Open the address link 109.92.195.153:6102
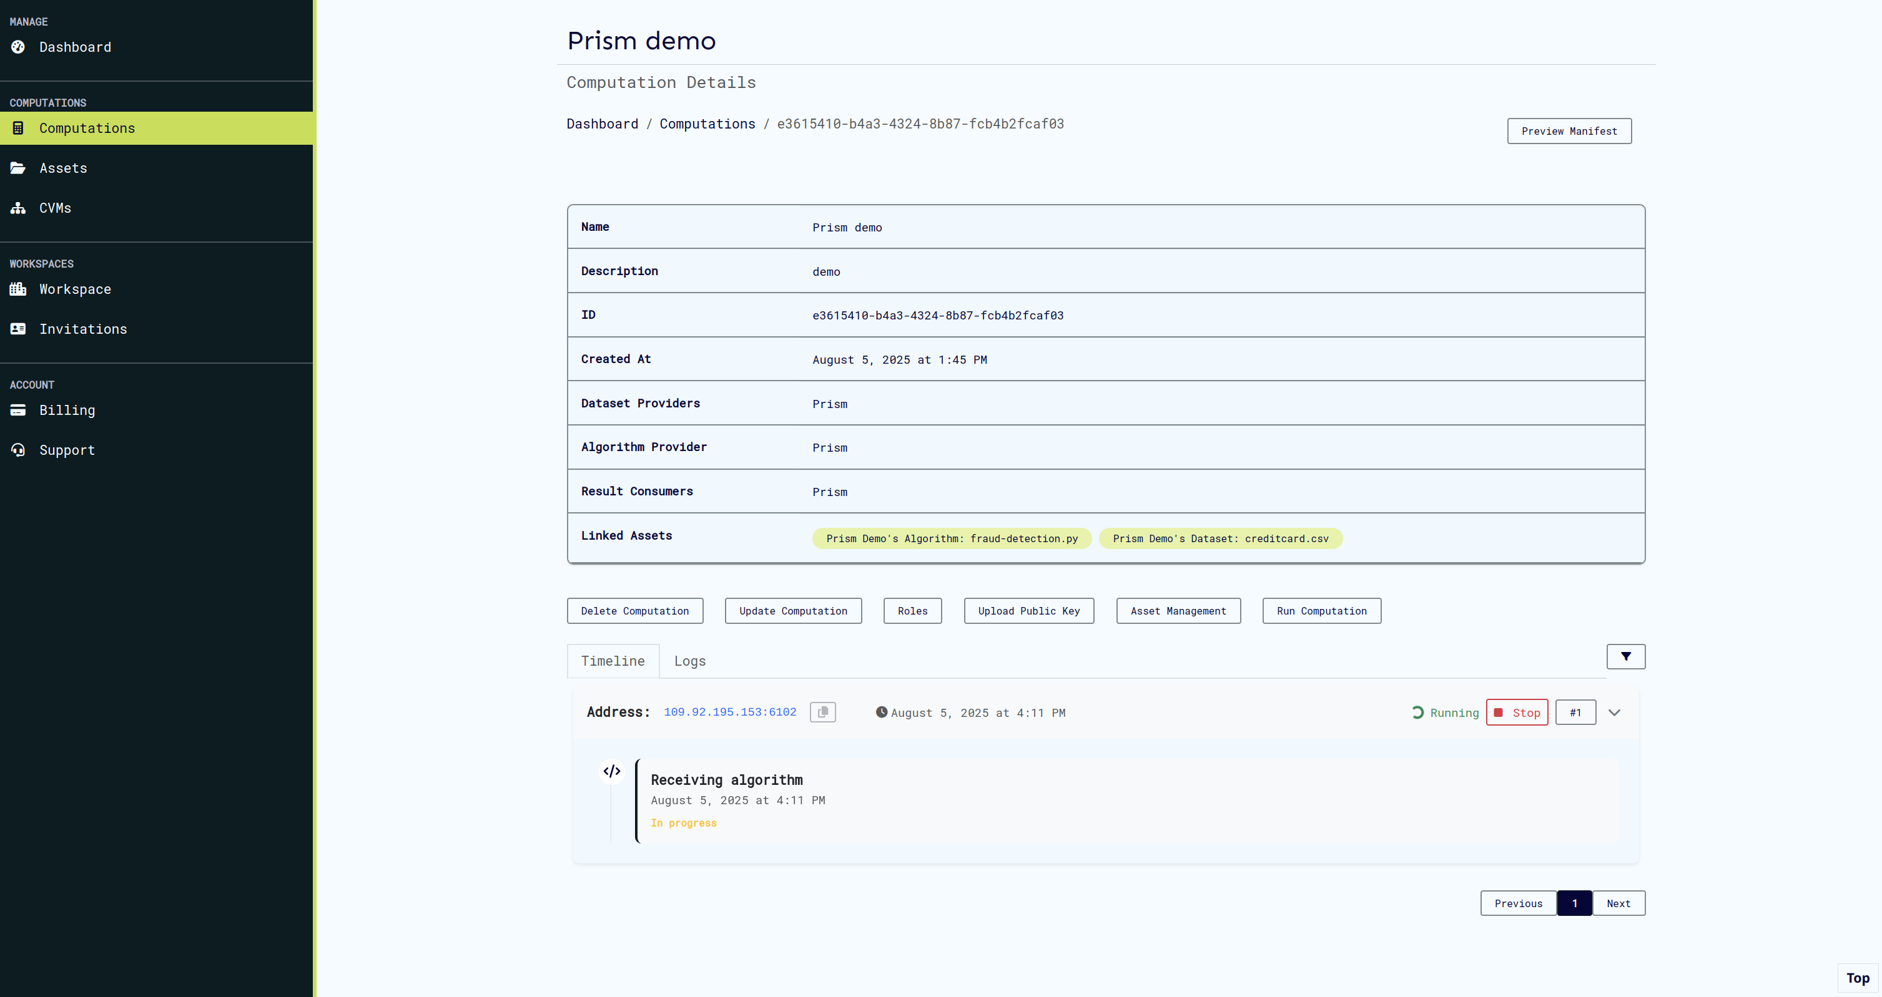 [x=730, y=712]
